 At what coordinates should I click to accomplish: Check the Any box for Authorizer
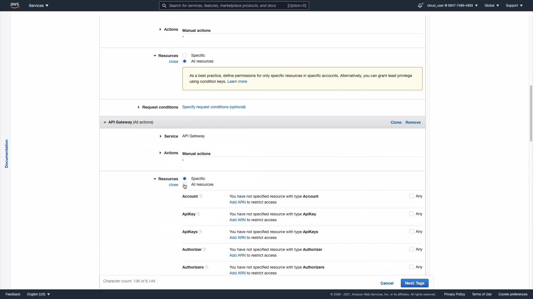click(x=411, y=249)
